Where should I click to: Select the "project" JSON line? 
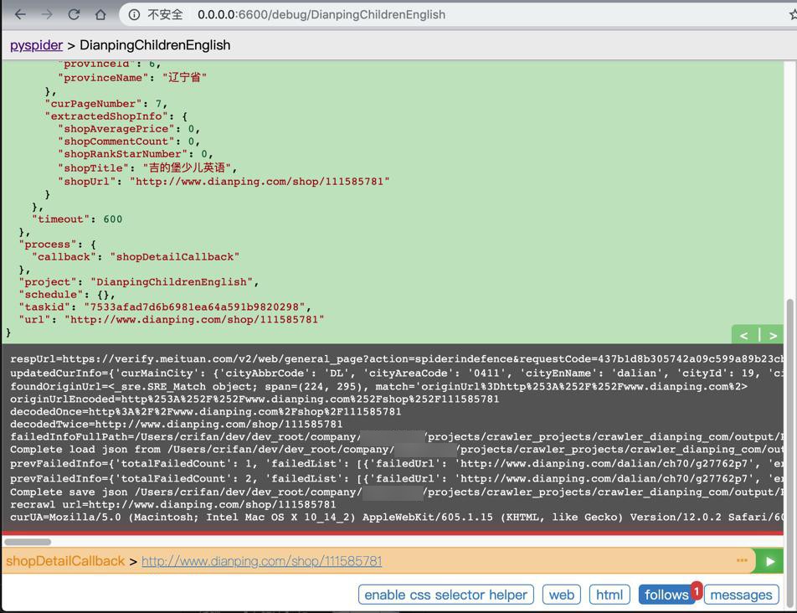coord(139,282)
